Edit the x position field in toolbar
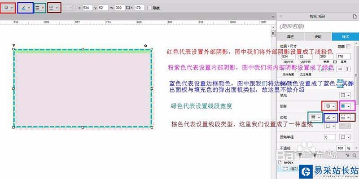This screenshot has width=359, height=179. click(88, 8)
